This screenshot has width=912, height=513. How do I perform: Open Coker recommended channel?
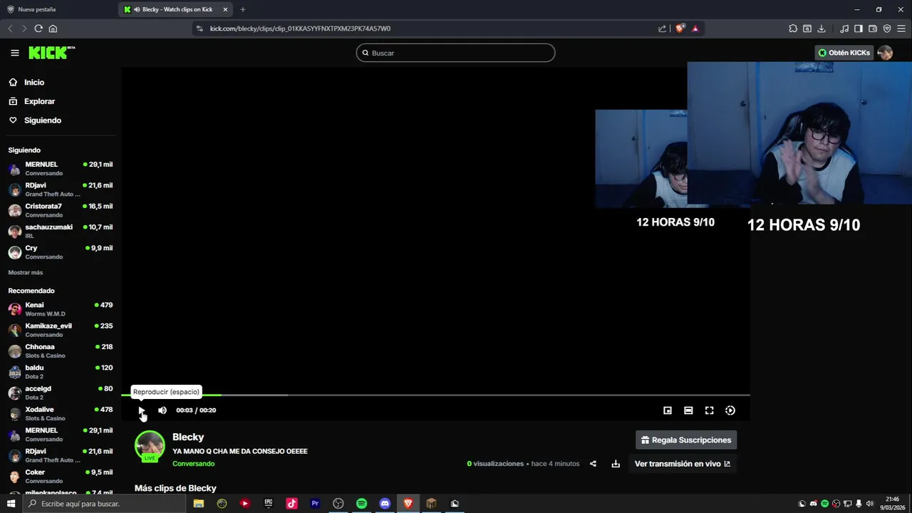pyautogui.click(x=60, y=476)
